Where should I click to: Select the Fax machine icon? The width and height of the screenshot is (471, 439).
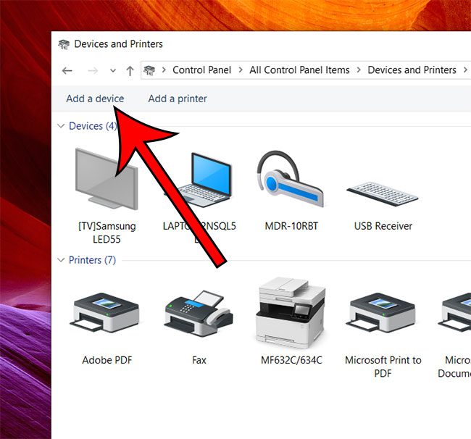(199, 313)
